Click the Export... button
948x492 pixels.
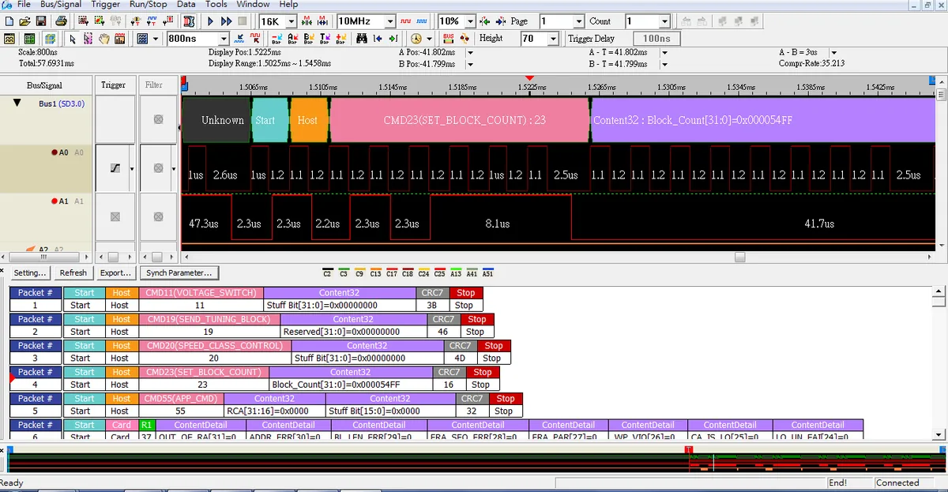(x=115, y=272)
